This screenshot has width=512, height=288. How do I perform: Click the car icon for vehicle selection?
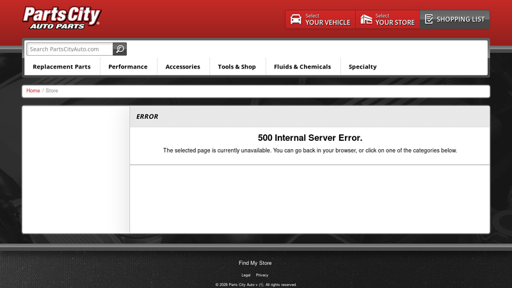296,19
